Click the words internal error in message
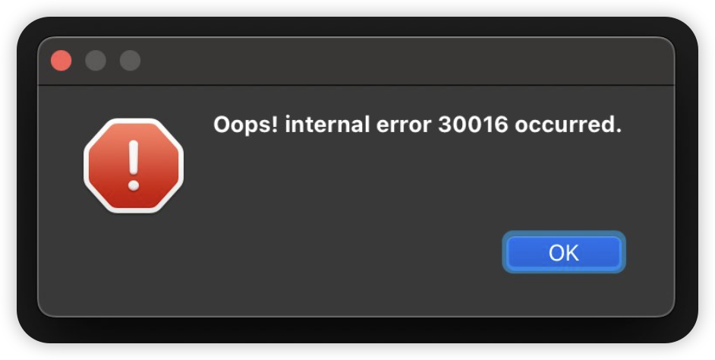The height and width of the screenshot is (360, 715). coord(358,124)
